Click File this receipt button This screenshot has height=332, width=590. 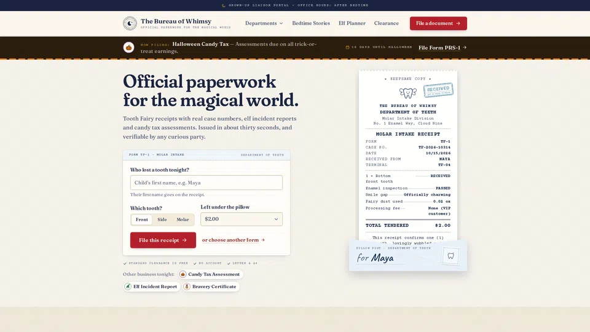(163, 240)
